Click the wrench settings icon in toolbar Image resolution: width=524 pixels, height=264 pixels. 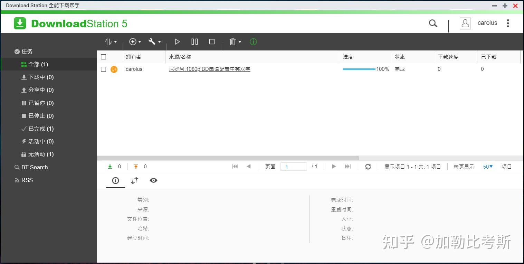(x=152, y=41)
